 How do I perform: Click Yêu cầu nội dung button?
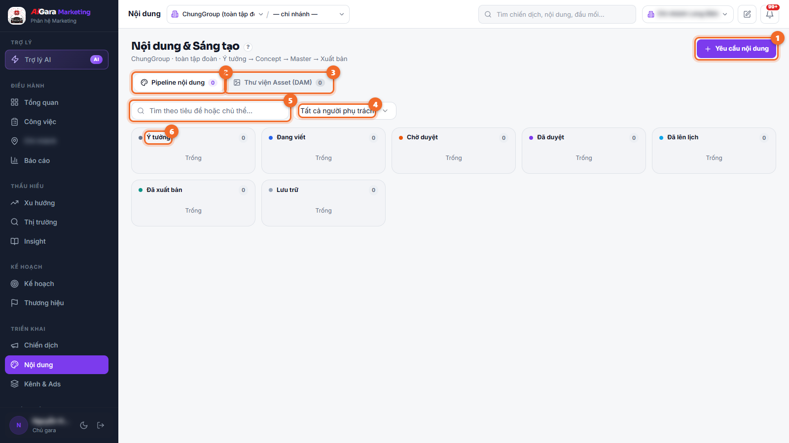click(x=737, y=49)
